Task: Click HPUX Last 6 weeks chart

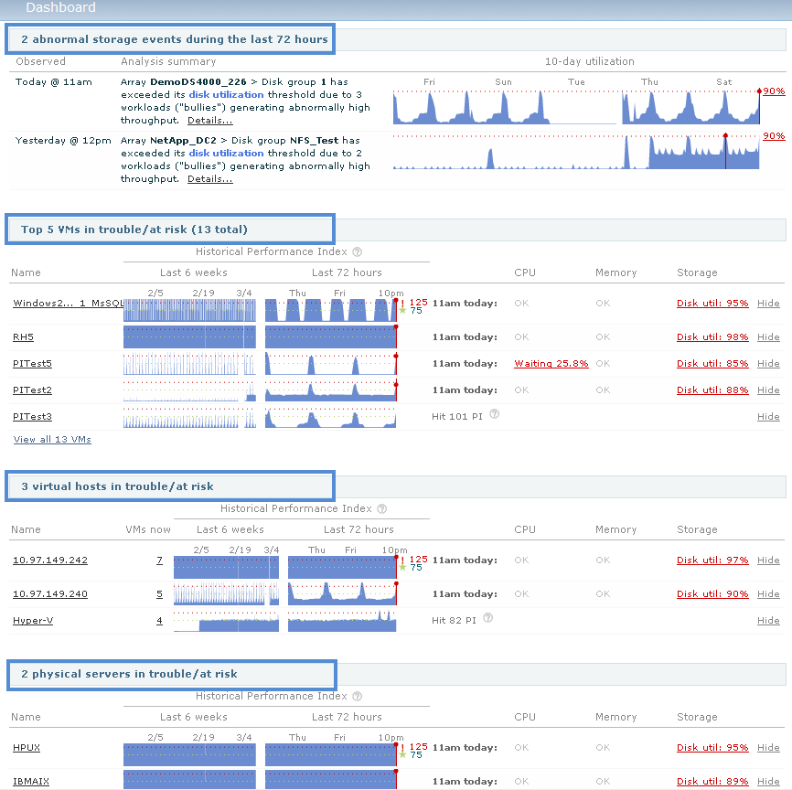Action: pos(189,754)
